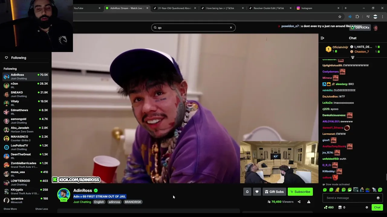Viewport: 387px width, 217px height.
Task: Open the user profile avatar in header
Action: (376, 28)
